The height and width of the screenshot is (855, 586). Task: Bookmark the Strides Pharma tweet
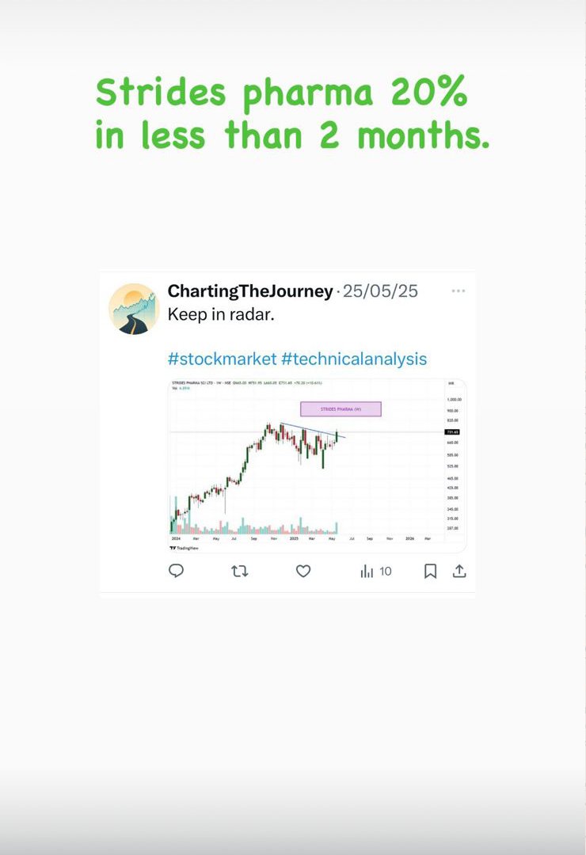(430, 571)
